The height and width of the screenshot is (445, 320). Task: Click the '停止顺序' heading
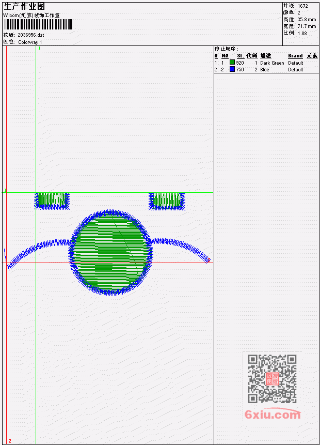coord(226,49)
